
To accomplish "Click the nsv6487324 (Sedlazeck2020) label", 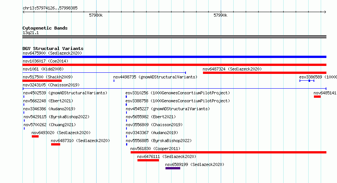I will (232, 69).
